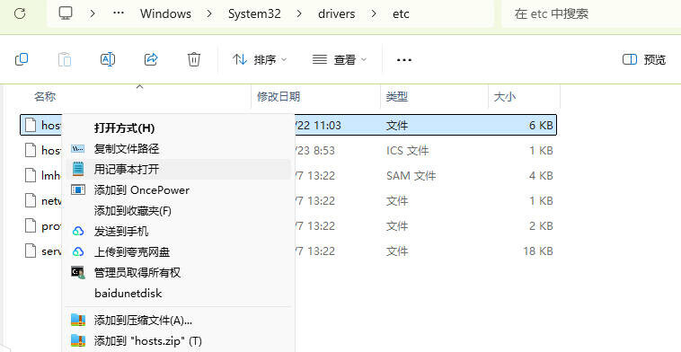
Task: Navigate to System32 breadcrumb folder
Action: click(x=254, y=13)
